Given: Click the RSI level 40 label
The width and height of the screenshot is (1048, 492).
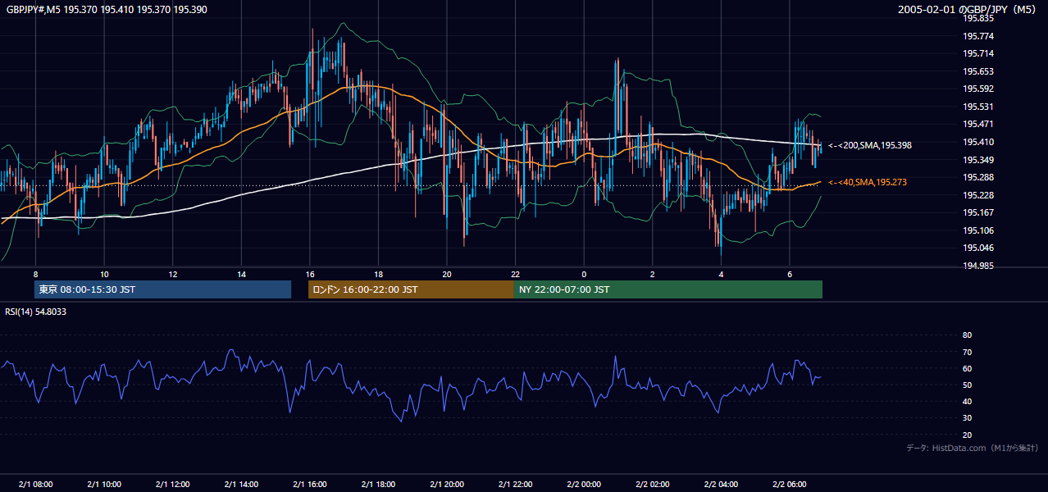Looking at the screenshot, I should (967, 401).
